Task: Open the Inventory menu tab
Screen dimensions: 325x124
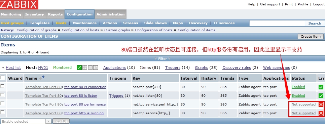Action: (34, 14)
